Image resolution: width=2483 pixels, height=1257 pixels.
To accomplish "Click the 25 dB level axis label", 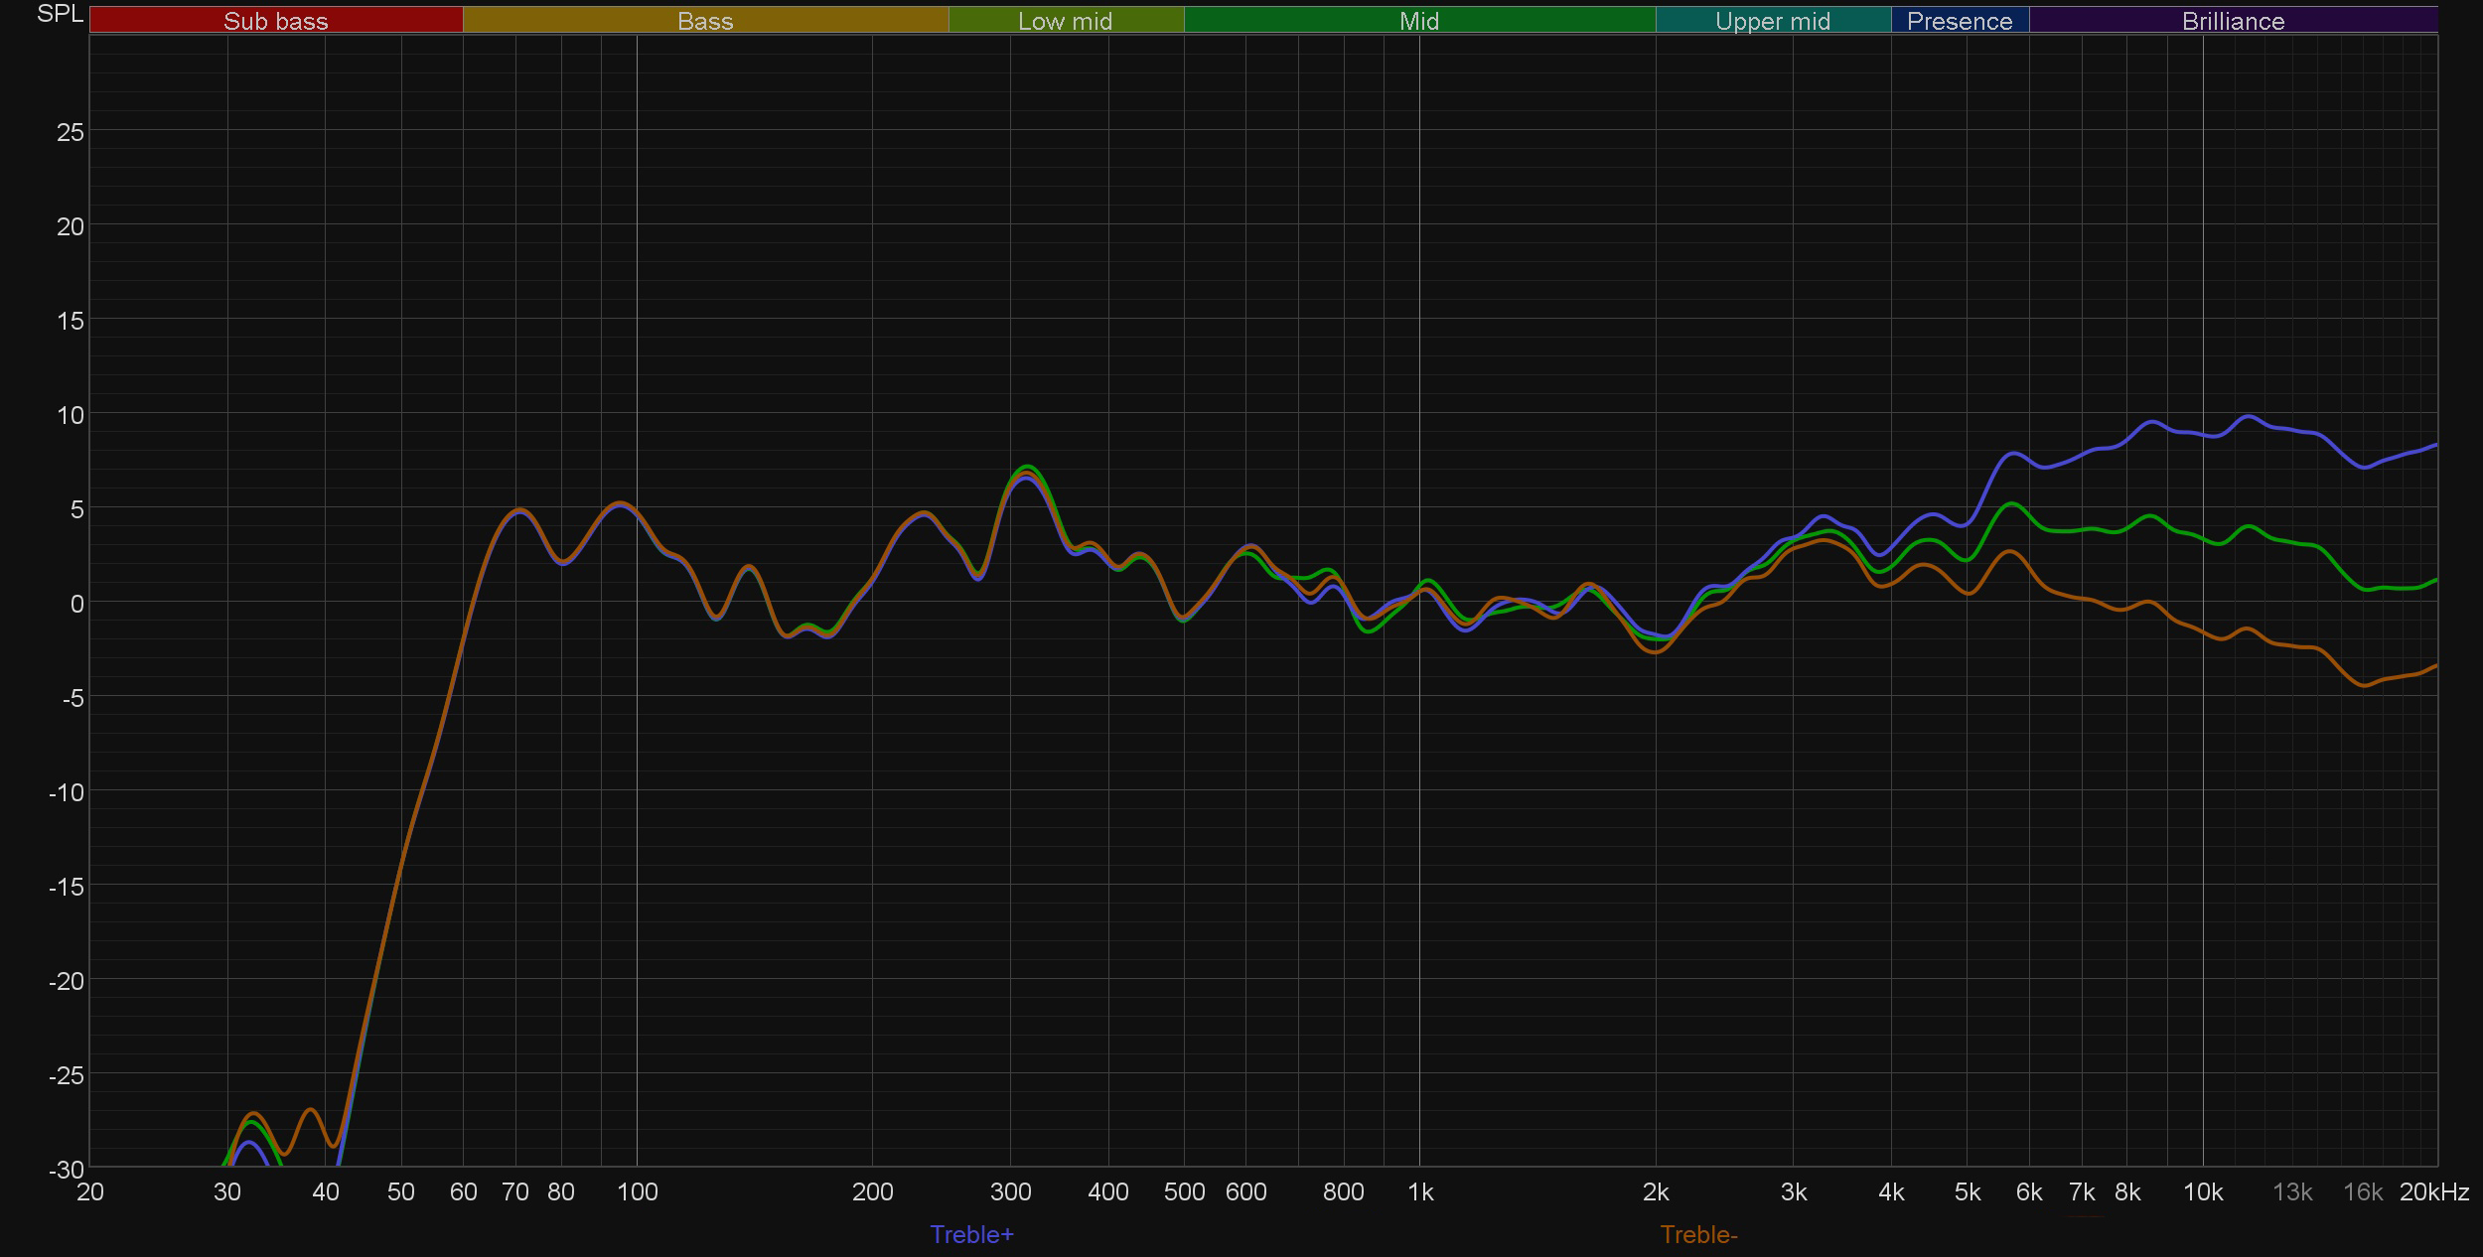I will click(x=71, y=132).
